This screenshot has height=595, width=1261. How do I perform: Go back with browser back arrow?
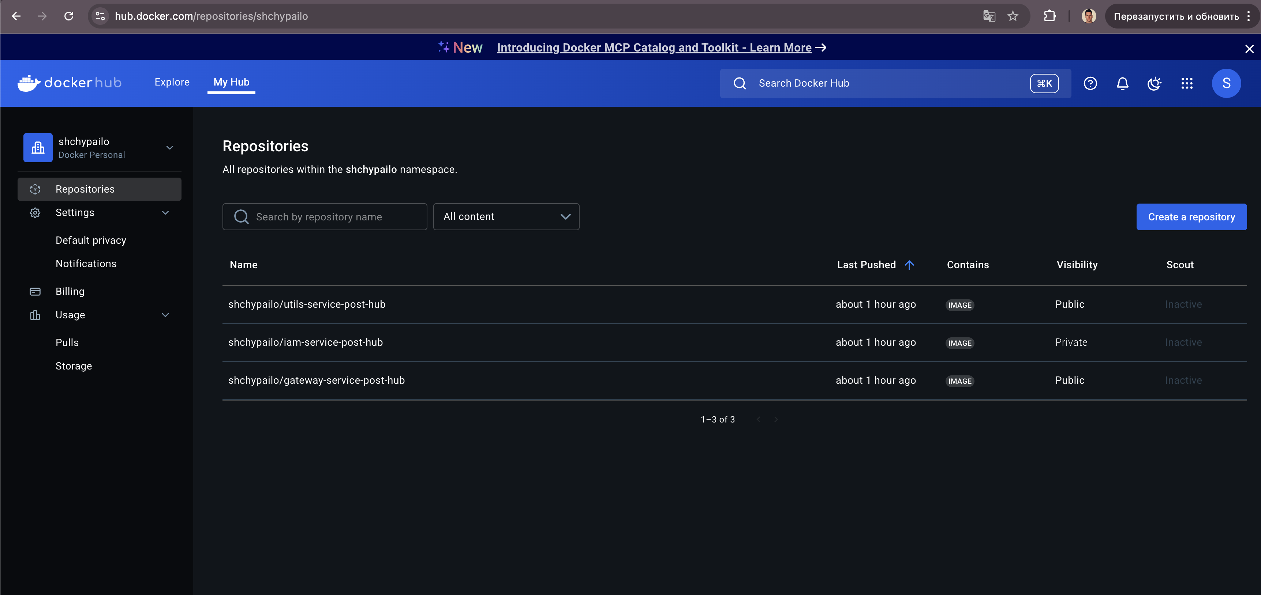pos(16,16)
